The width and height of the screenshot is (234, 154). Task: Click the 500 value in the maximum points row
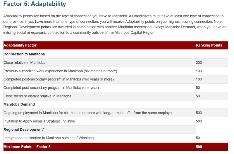[199, 147]
